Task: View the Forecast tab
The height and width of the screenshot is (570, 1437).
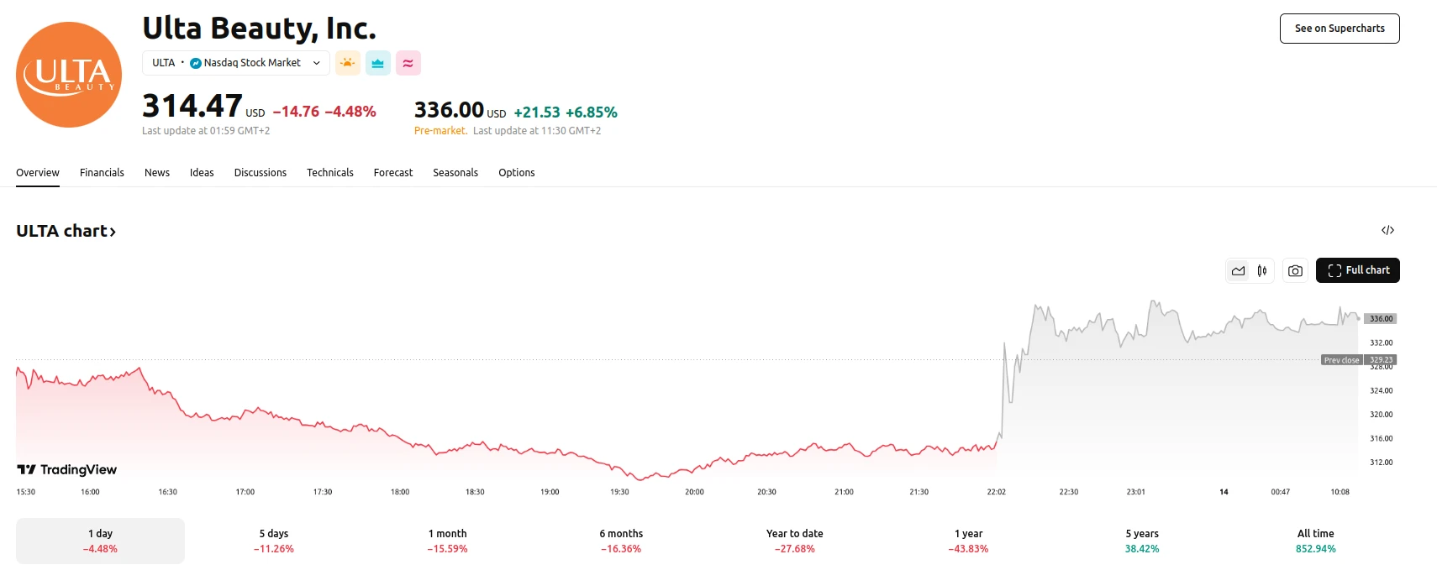Action: click(393, 173)
